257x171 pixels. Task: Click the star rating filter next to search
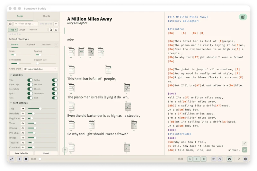tap(46, 24)
